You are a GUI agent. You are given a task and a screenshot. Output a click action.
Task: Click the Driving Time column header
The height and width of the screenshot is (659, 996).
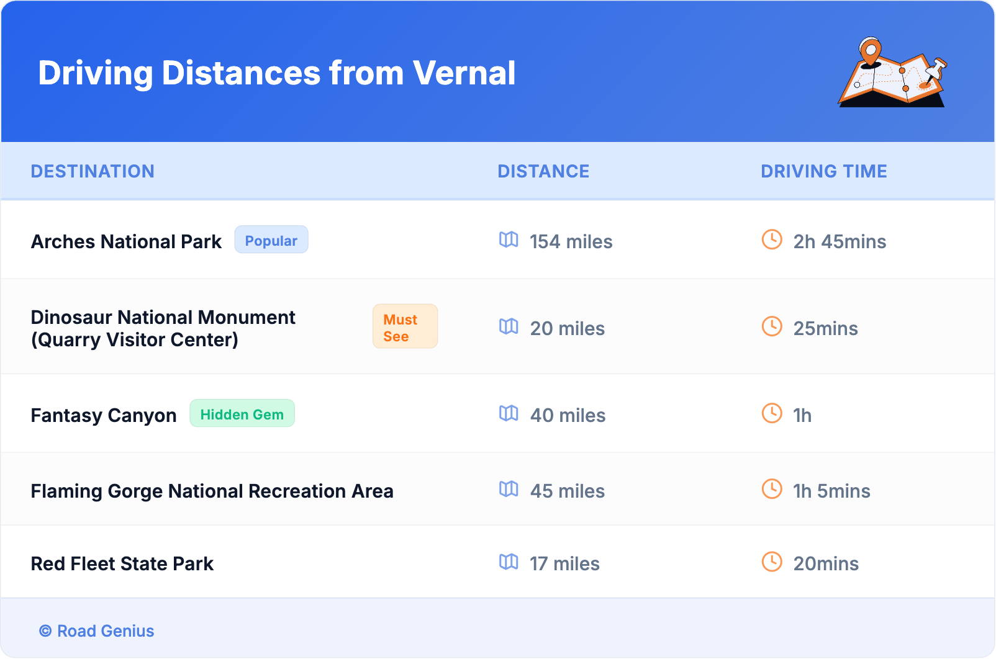click(x=823, y=171)
